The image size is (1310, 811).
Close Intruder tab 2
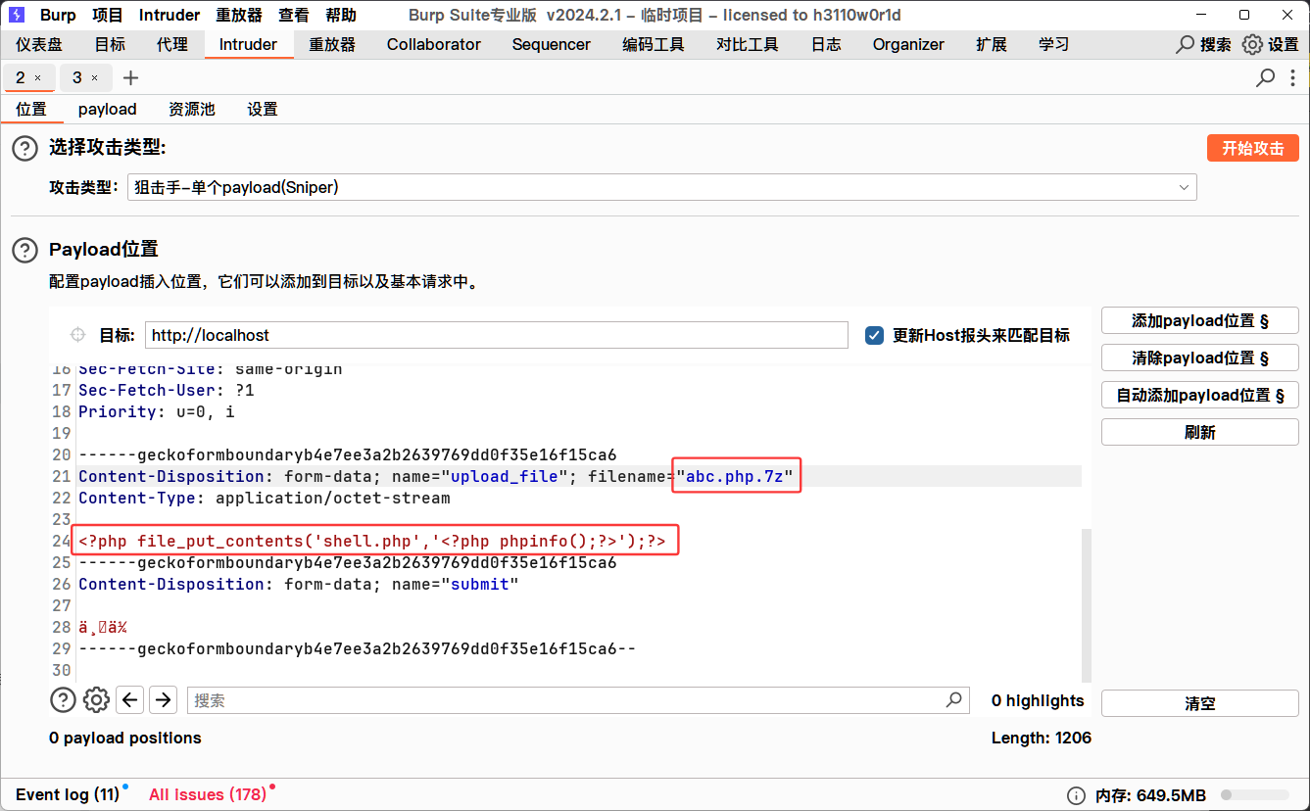click(x=38, y=78)
